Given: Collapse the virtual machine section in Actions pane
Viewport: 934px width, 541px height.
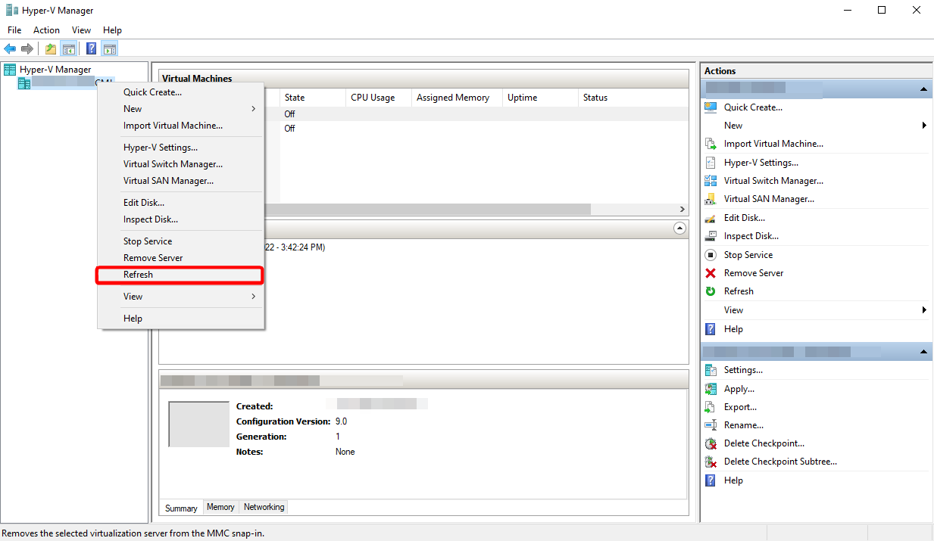Looking at the screenshot, I should [x=923, y=353].
